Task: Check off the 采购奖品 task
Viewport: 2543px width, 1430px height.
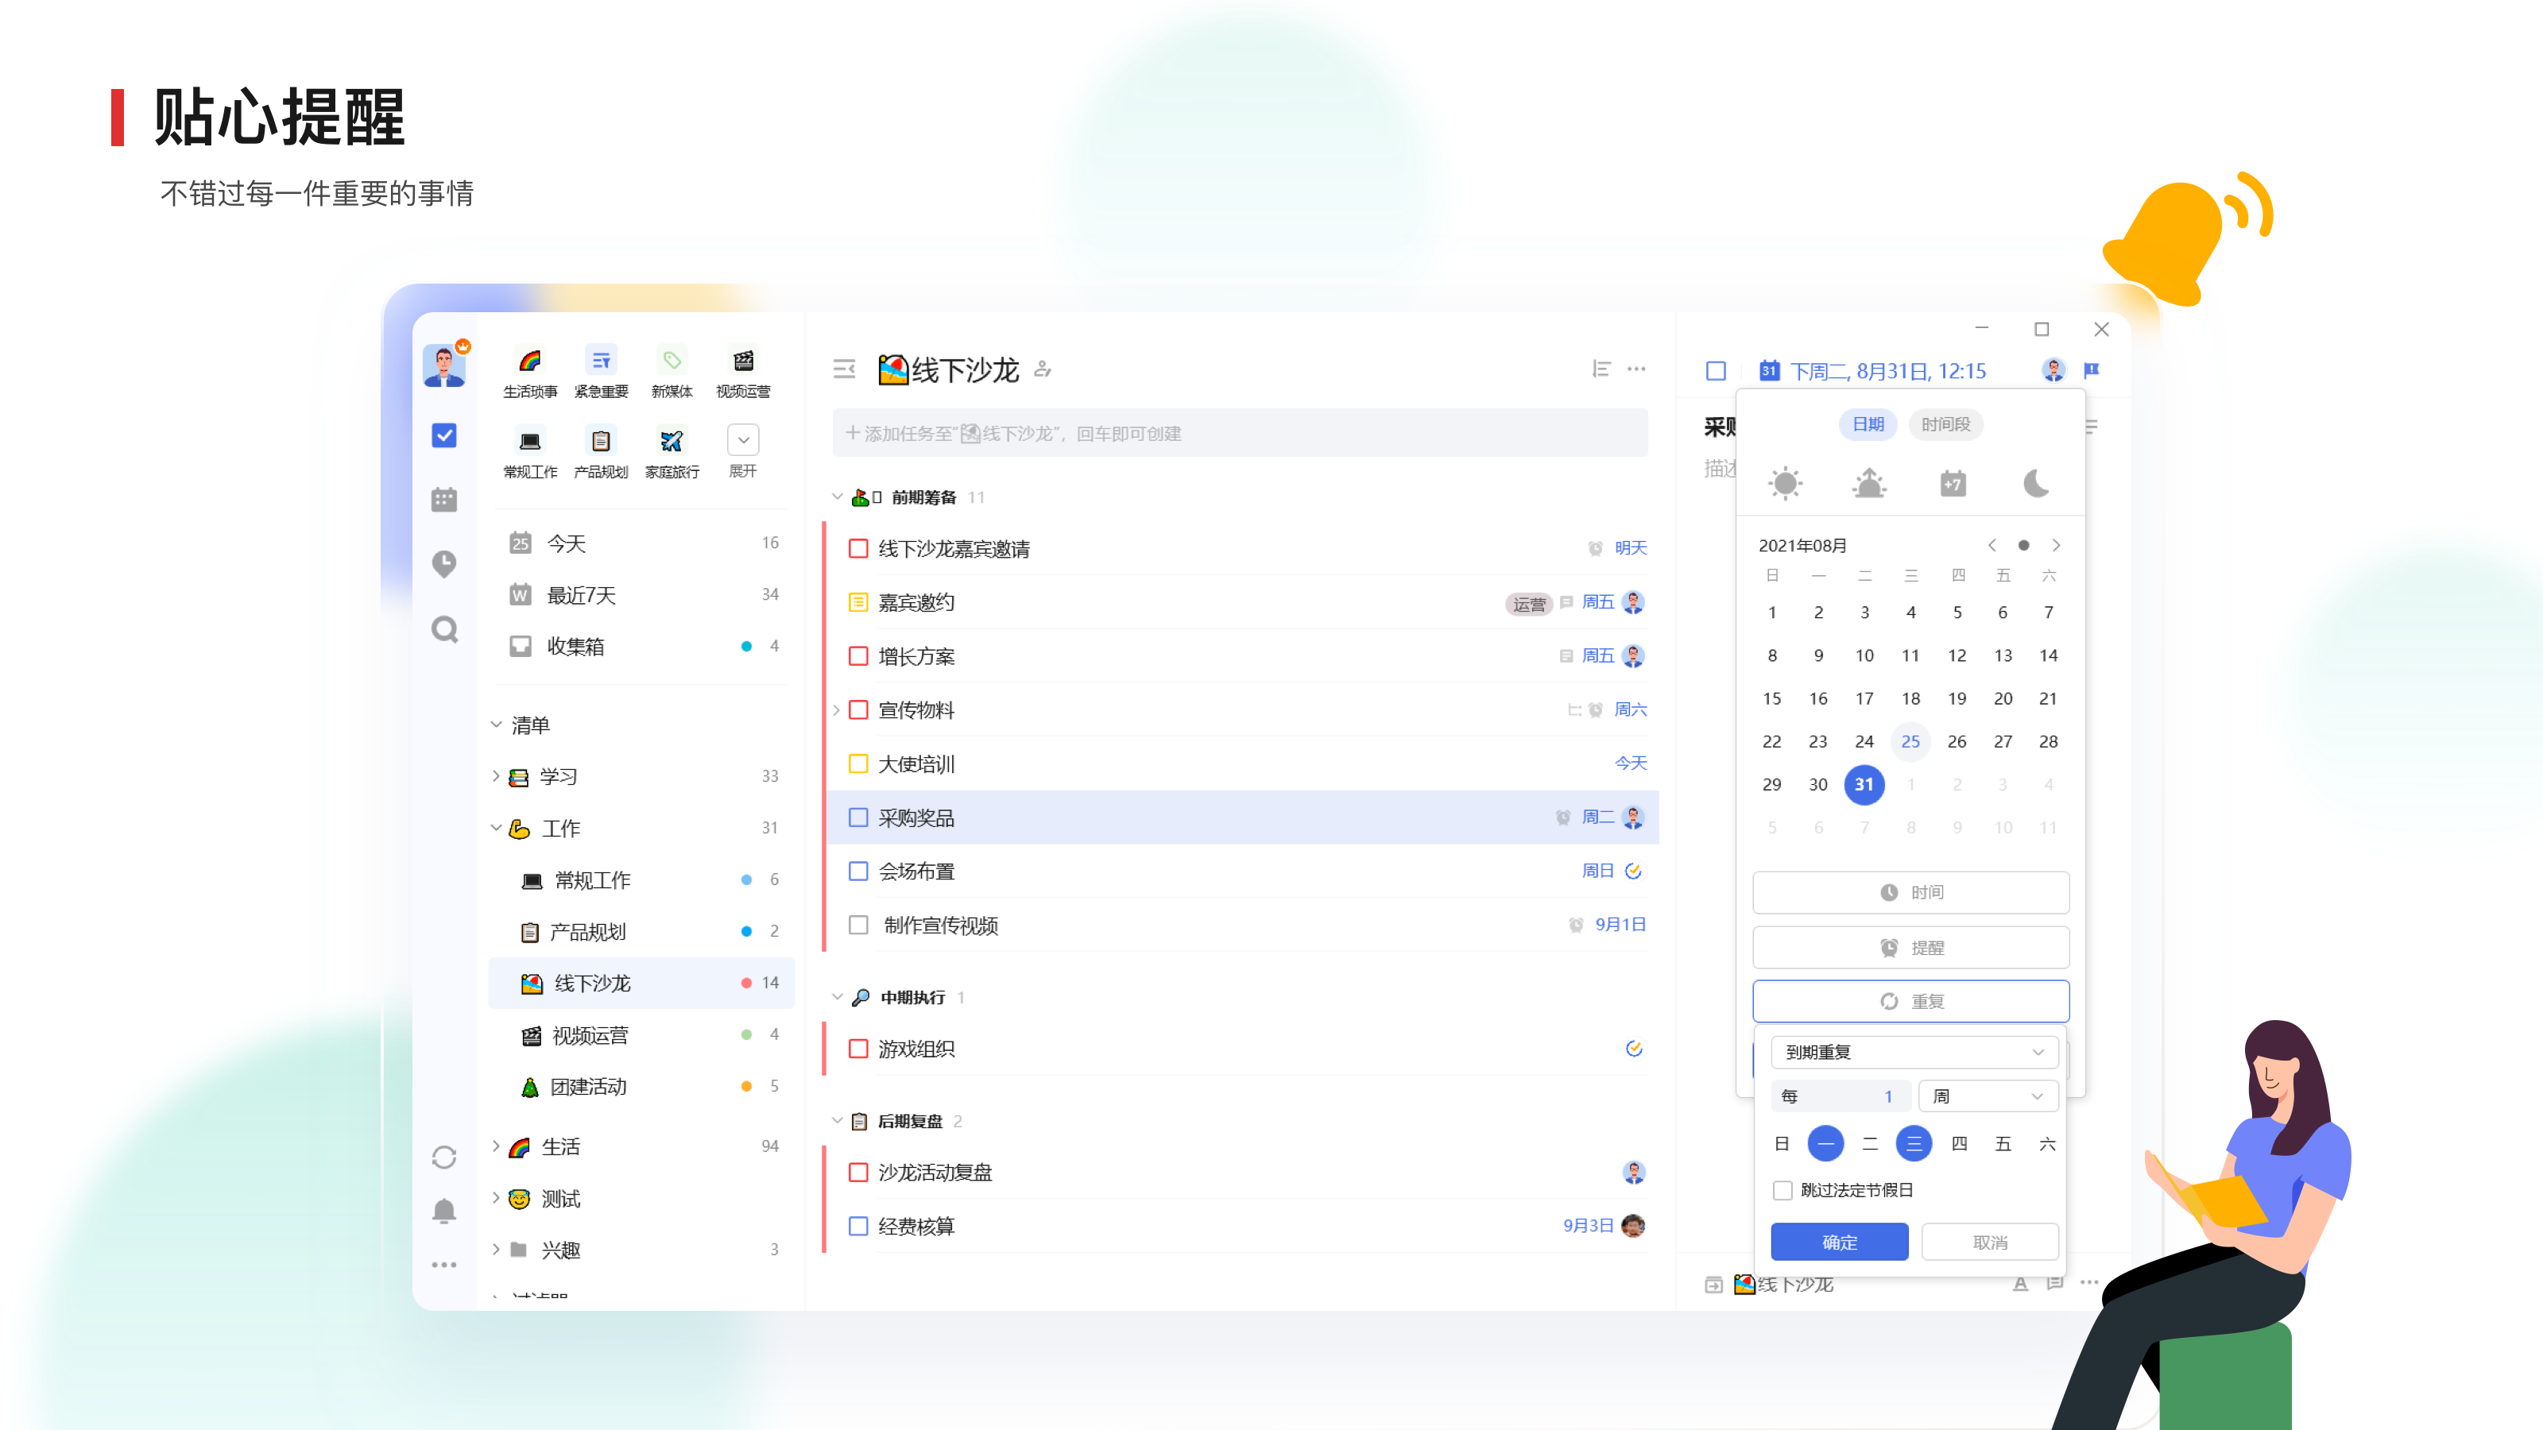Action: click(x=857, y=817)
